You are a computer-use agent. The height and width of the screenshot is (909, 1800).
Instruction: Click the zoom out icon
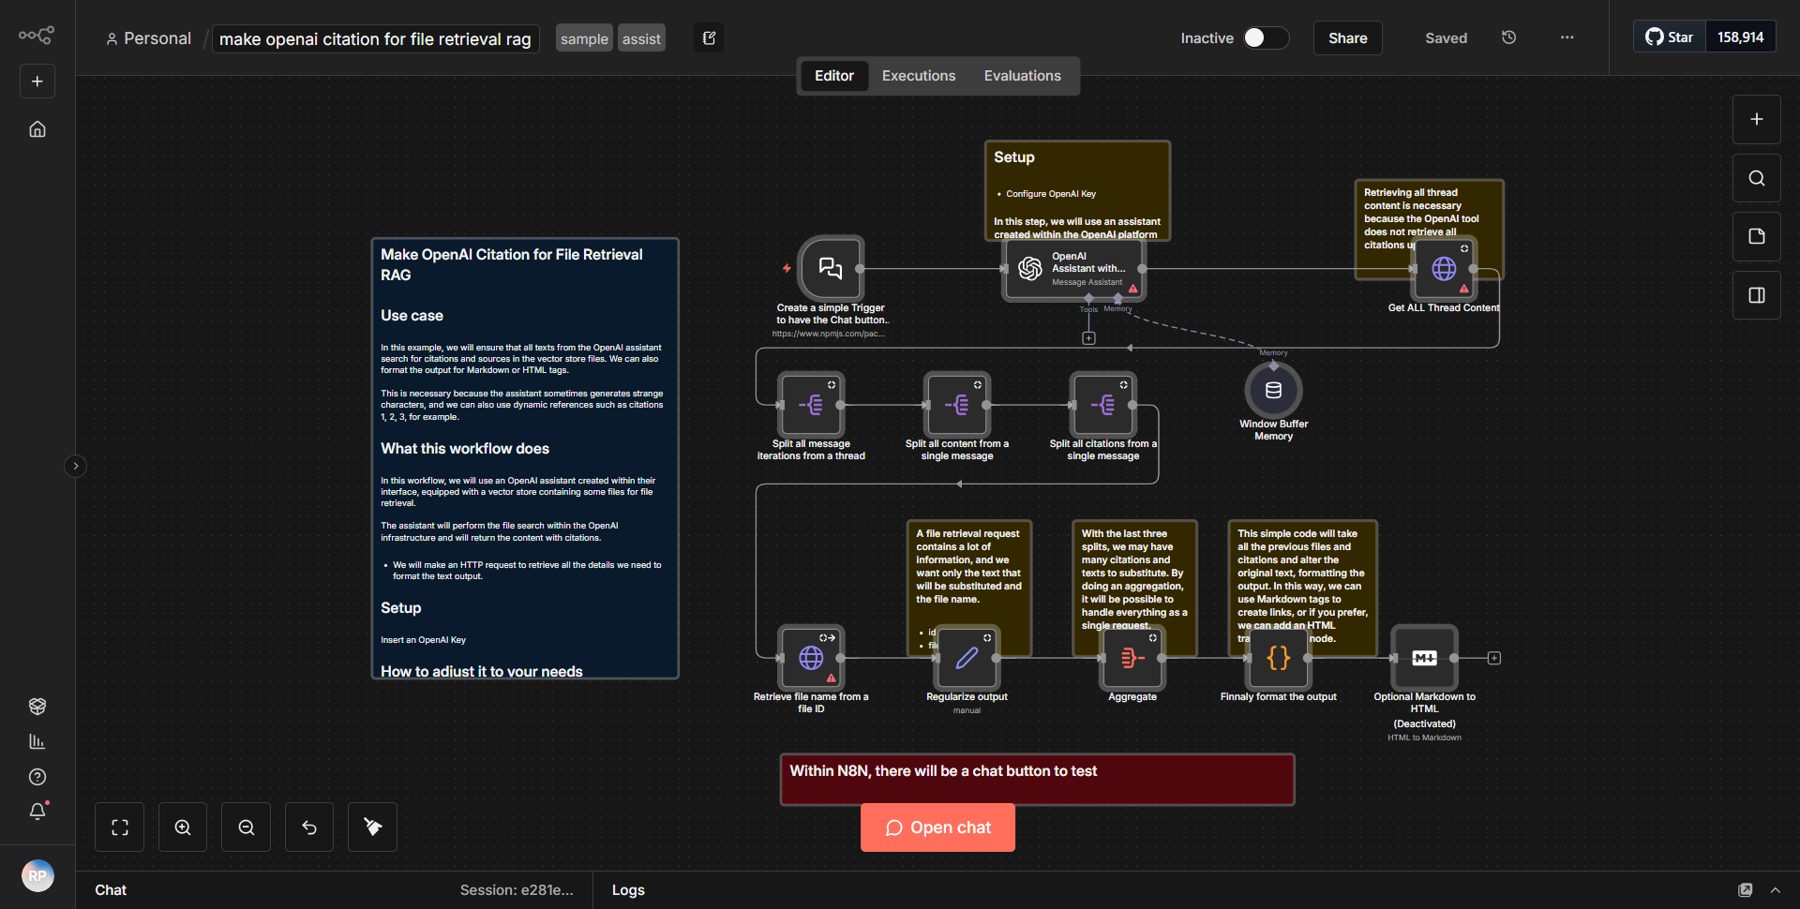[x=247, y=827]
